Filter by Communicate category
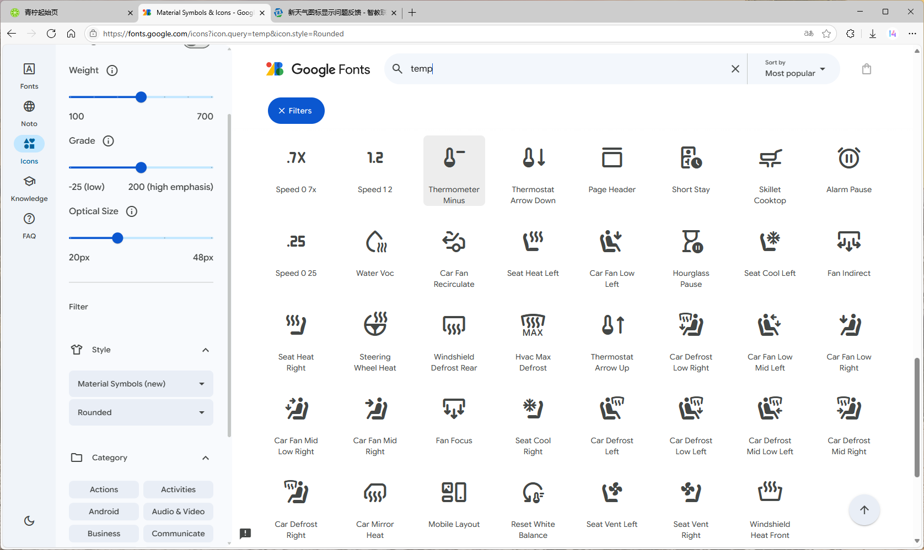Image resolution: width=924 pixels, height=550 pixels. tap(178, 533)
